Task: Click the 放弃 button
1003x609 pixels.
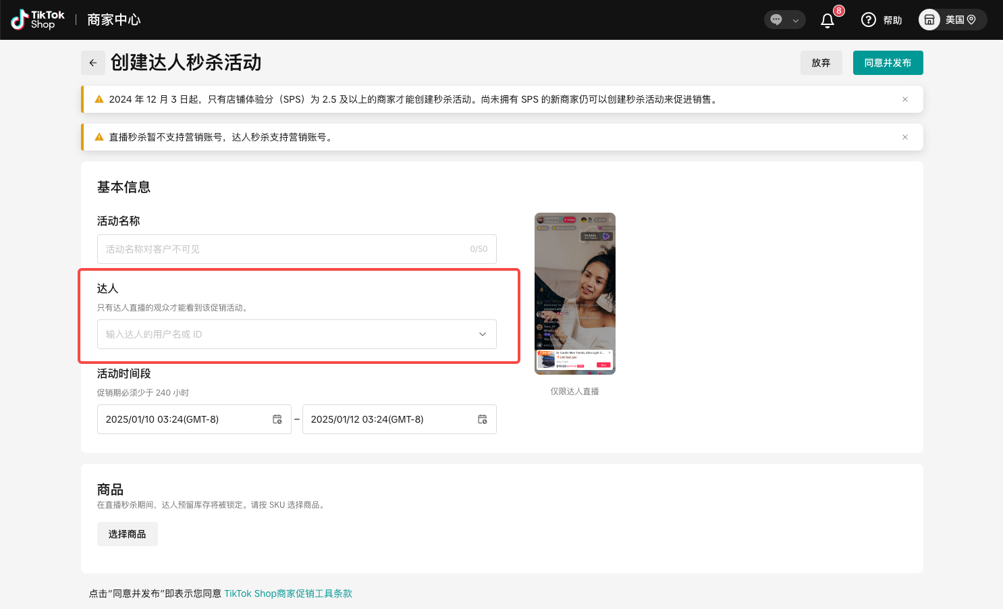Action: pos(821,63)
